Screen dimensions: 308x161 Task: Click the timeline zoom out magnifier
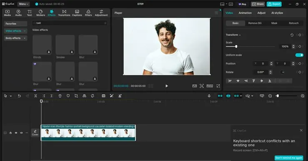tap(270, 96)
